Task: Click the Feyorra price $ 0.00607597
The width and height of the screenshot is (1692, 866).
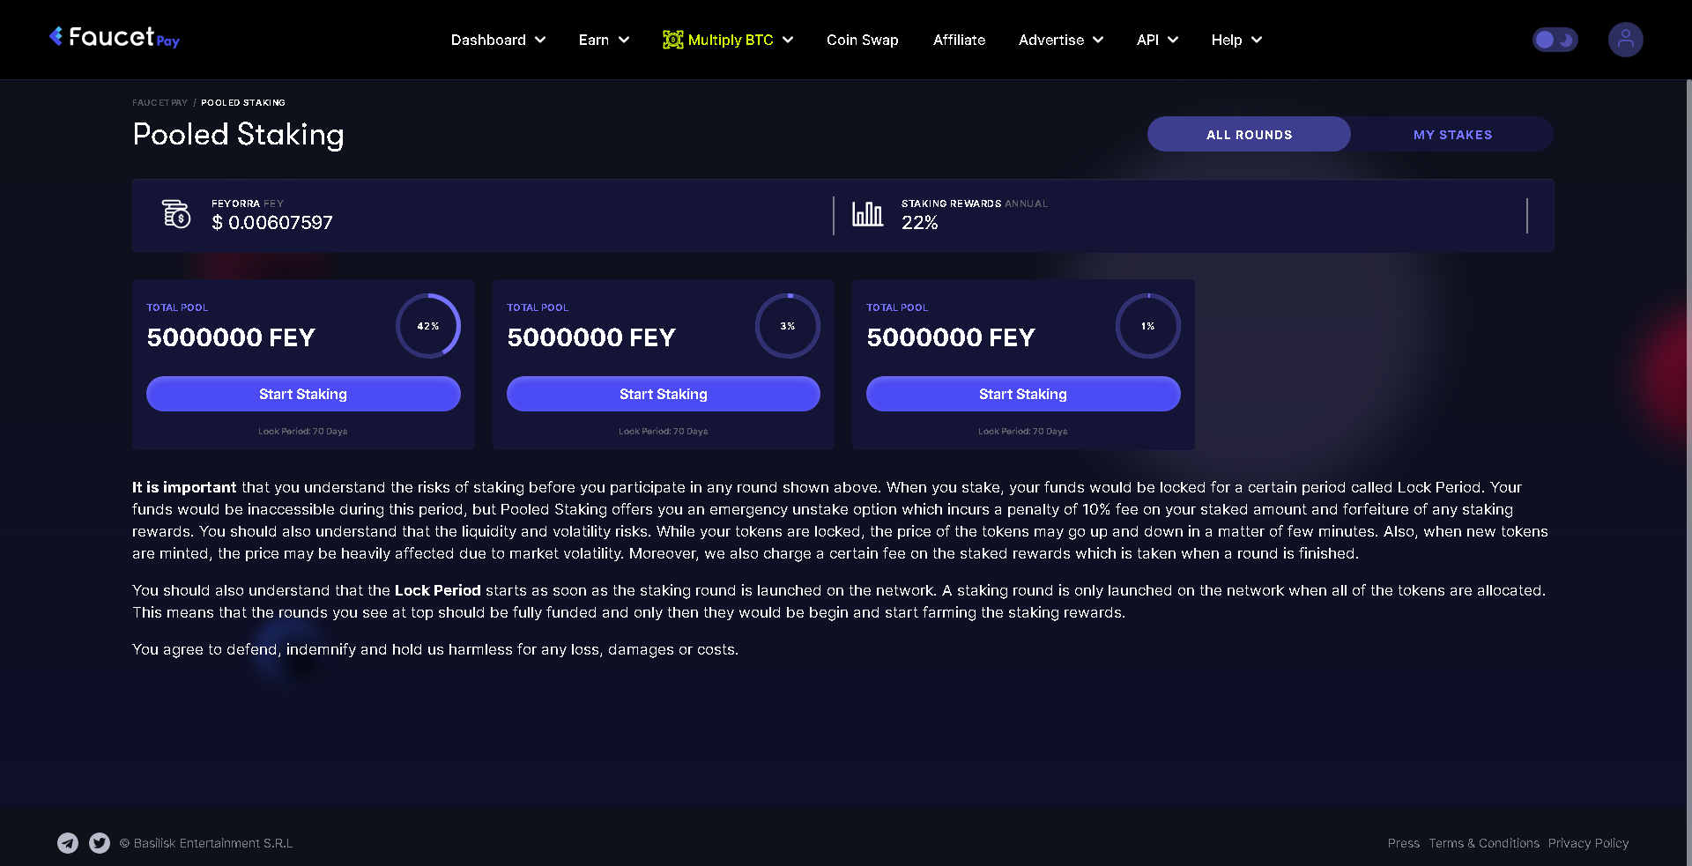Action: tap(272, 223)
